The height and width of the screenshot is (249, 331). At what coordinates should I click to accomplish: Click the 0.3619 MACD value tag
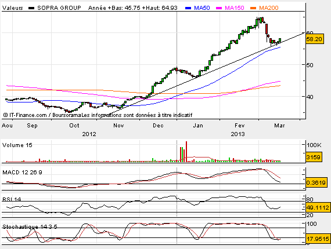click(316, 182)
